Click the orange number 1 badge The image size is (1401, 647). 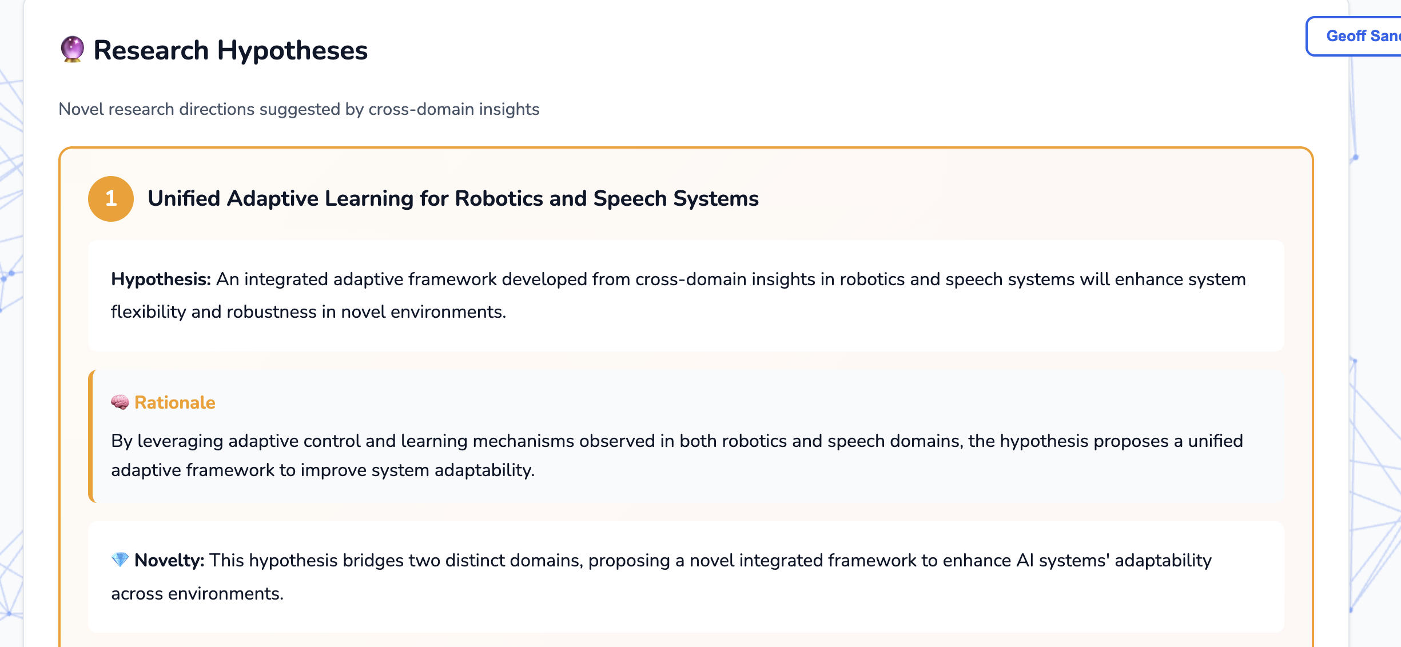(x=111, y=198)
